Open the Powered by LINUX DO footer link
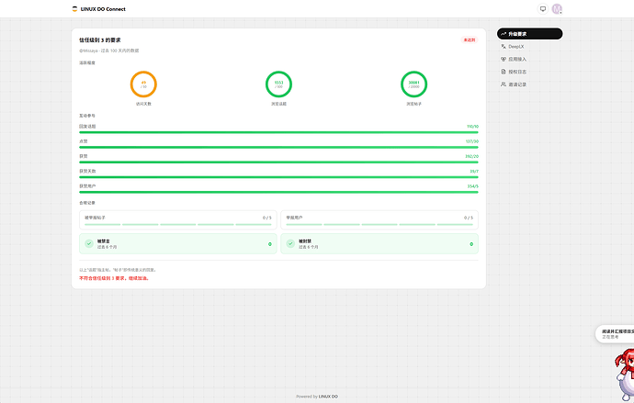Viewport: 634px width, 403px height. click(x=317, y=397)
